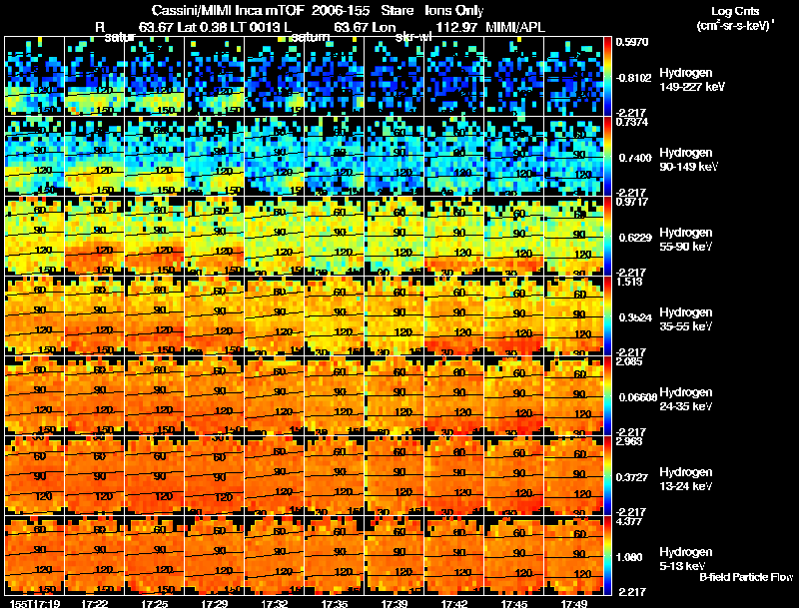
Task: Click the Hydrogen 35-55 keV row label
Action: pyautogui.click(x=686, y=319)
